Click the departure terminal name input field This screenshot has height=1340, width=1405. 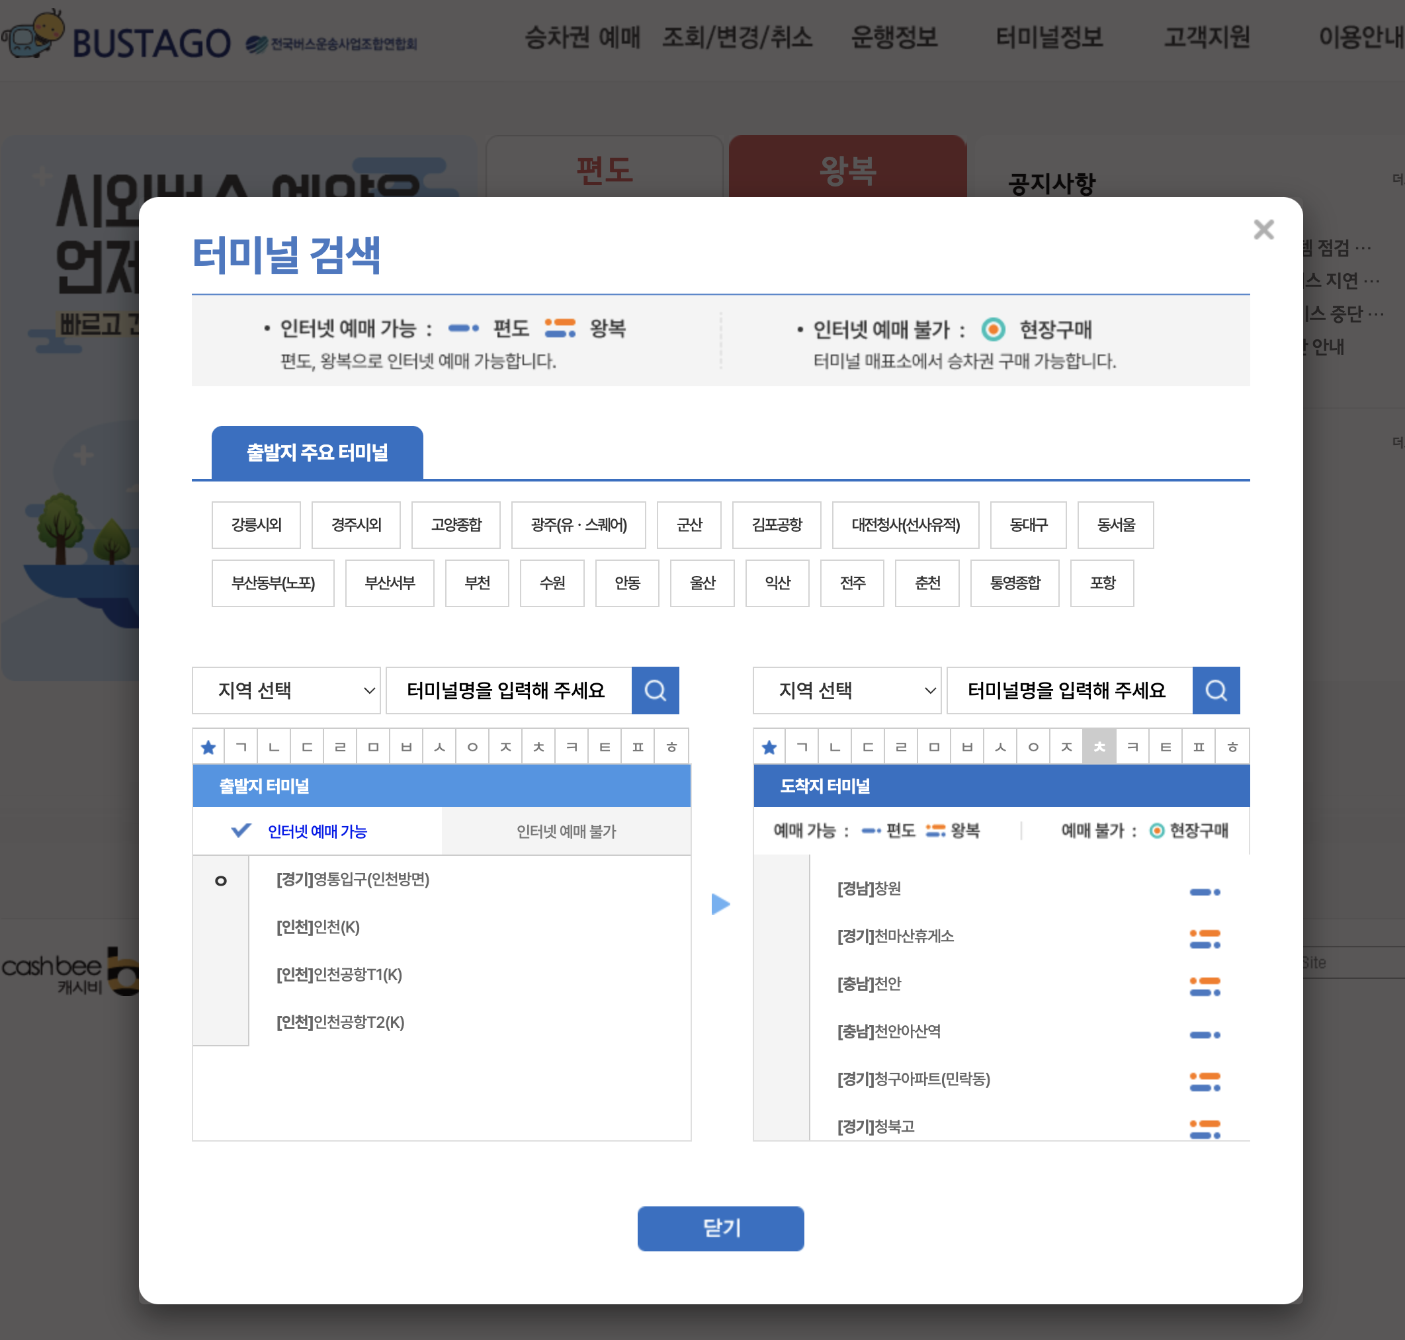(x=508, y=690)
